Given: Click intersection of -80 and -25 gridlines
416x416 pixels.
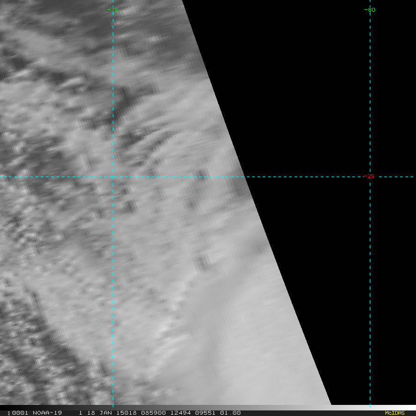Looking at the screenshot, I should pyautogui.click(x=370, y=177).
